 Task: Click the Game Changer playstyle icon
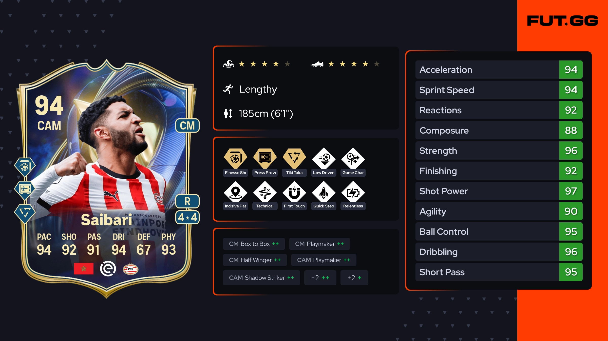point(353,158)
